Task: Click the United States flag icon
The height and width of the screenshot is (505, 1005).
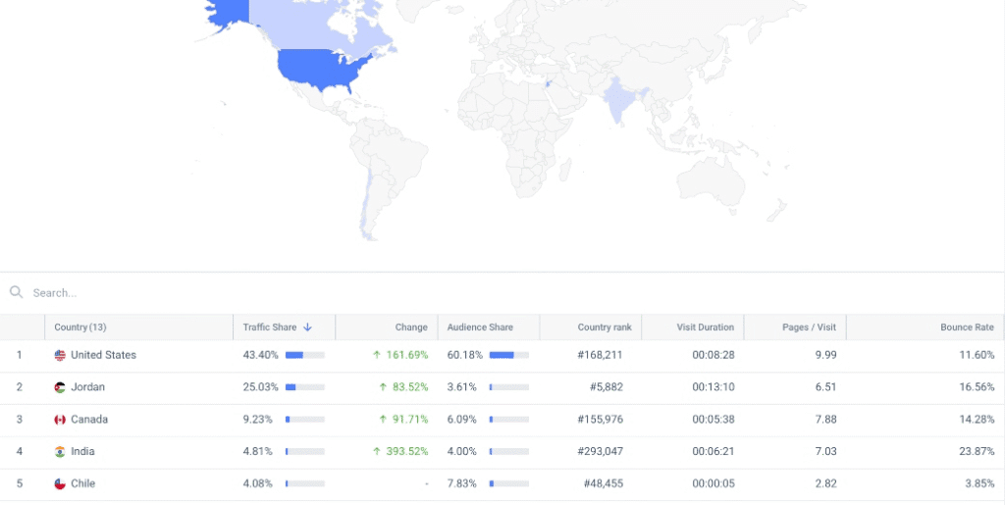Action: coord(60,355)
